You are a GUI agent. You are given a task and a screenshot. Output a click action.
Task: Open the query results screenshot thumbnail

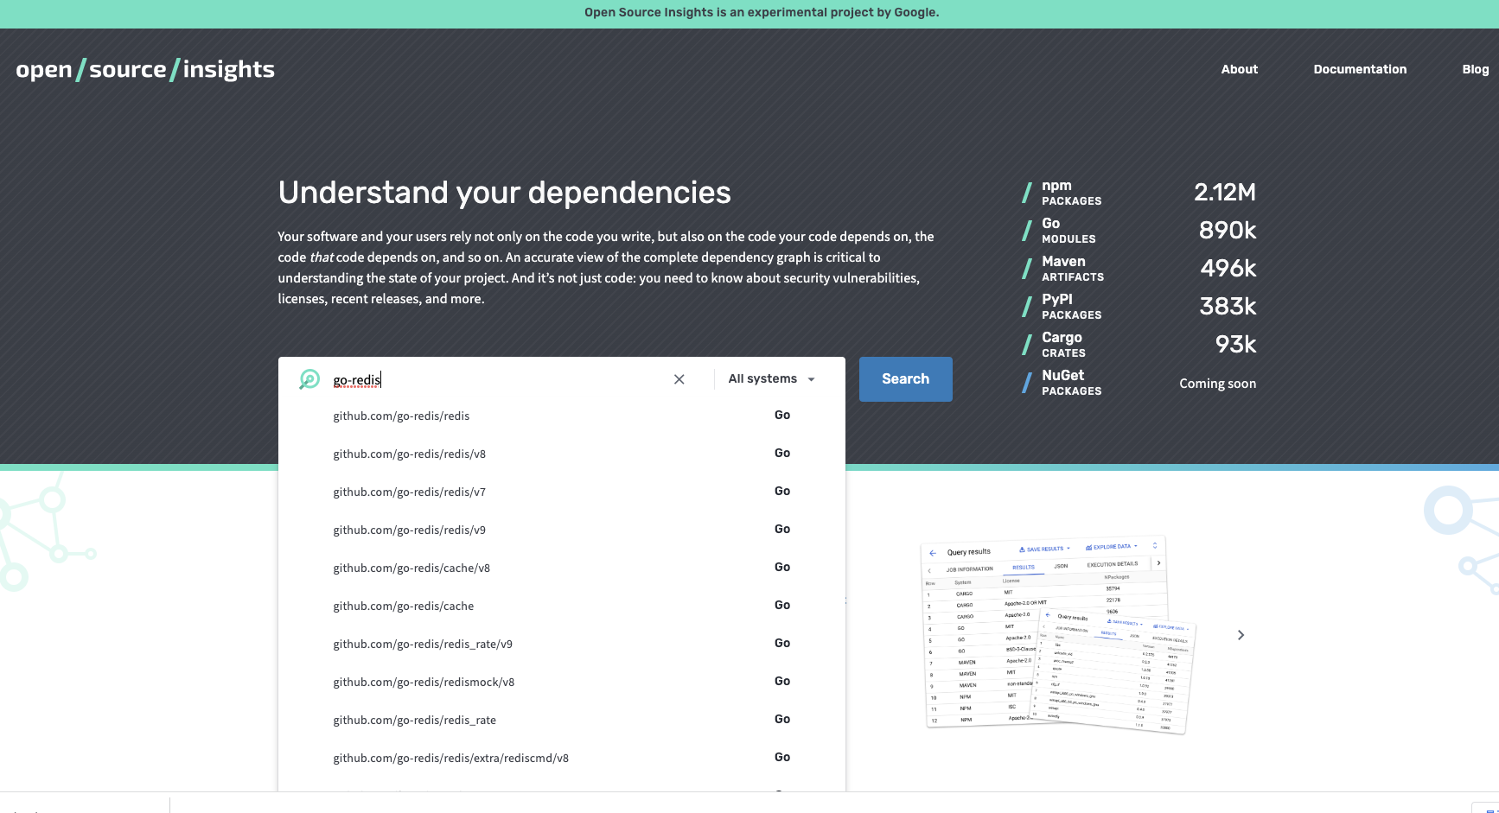(x=1058, y=635)
